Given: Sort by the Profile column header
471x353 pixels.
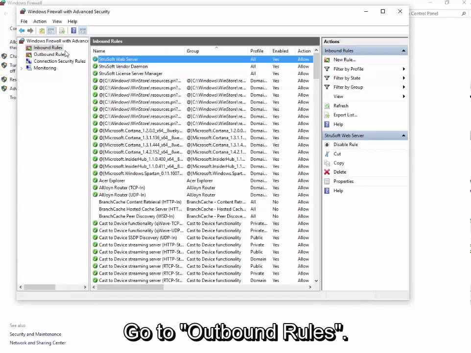Looking at the screenshot, I should [259, 51].
